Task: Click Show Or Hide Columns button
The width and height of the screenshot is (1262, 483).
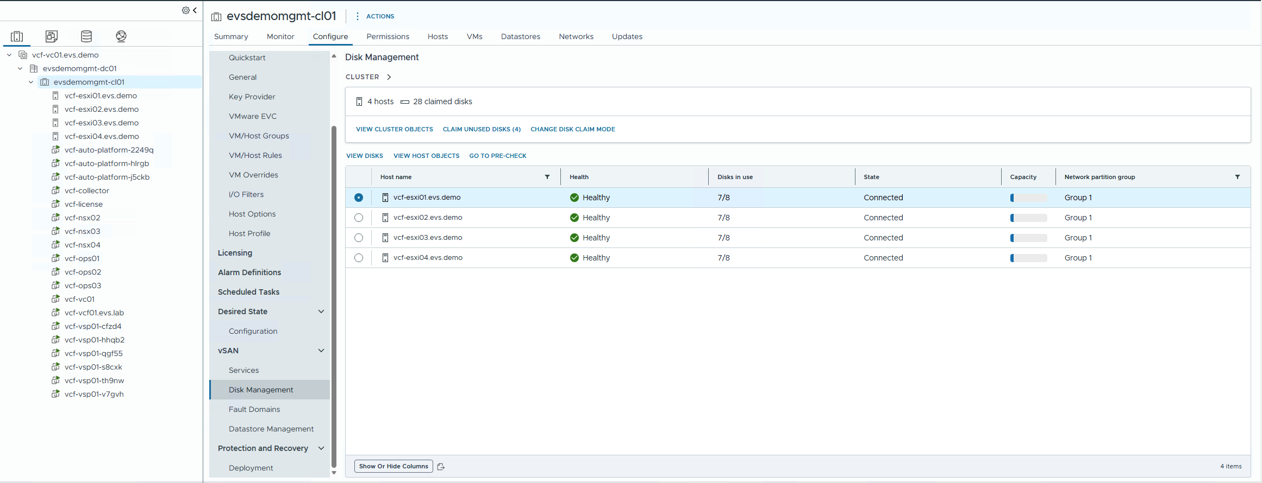Action: pos(393,466)
